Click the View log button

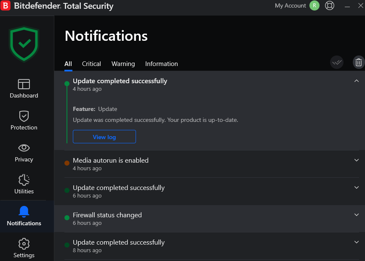(x=104, y=137)
